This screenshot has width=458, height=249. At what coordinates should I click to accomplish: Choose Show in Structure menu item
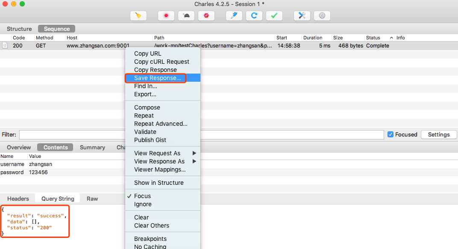163,183
